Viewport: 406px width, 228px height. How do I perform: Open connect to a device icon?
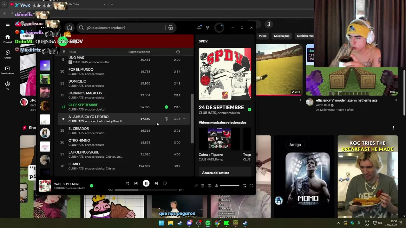click(209, 186)
